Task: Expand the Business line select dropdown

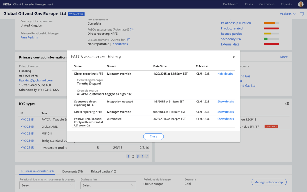Action: point(108,185)
